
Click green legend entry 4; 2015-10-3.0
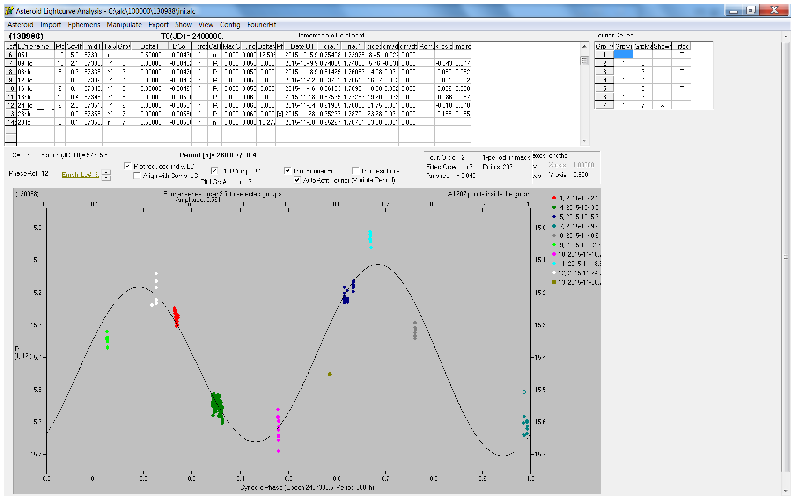tap(575, 207)
